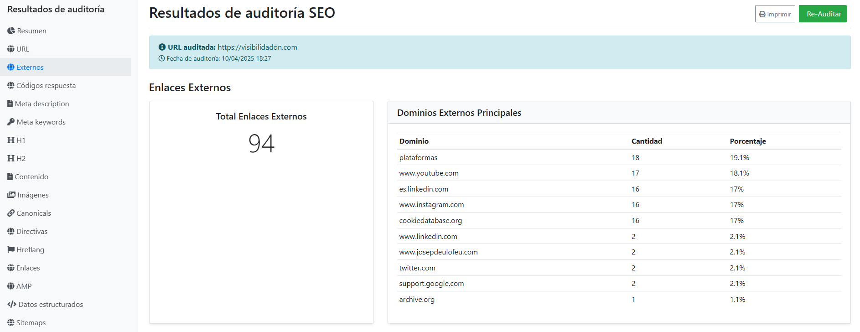Click the Total Enlaces Externos heading
Viewport: 860px width, 332px height.
pyautogui.click(x=261, y=116)
